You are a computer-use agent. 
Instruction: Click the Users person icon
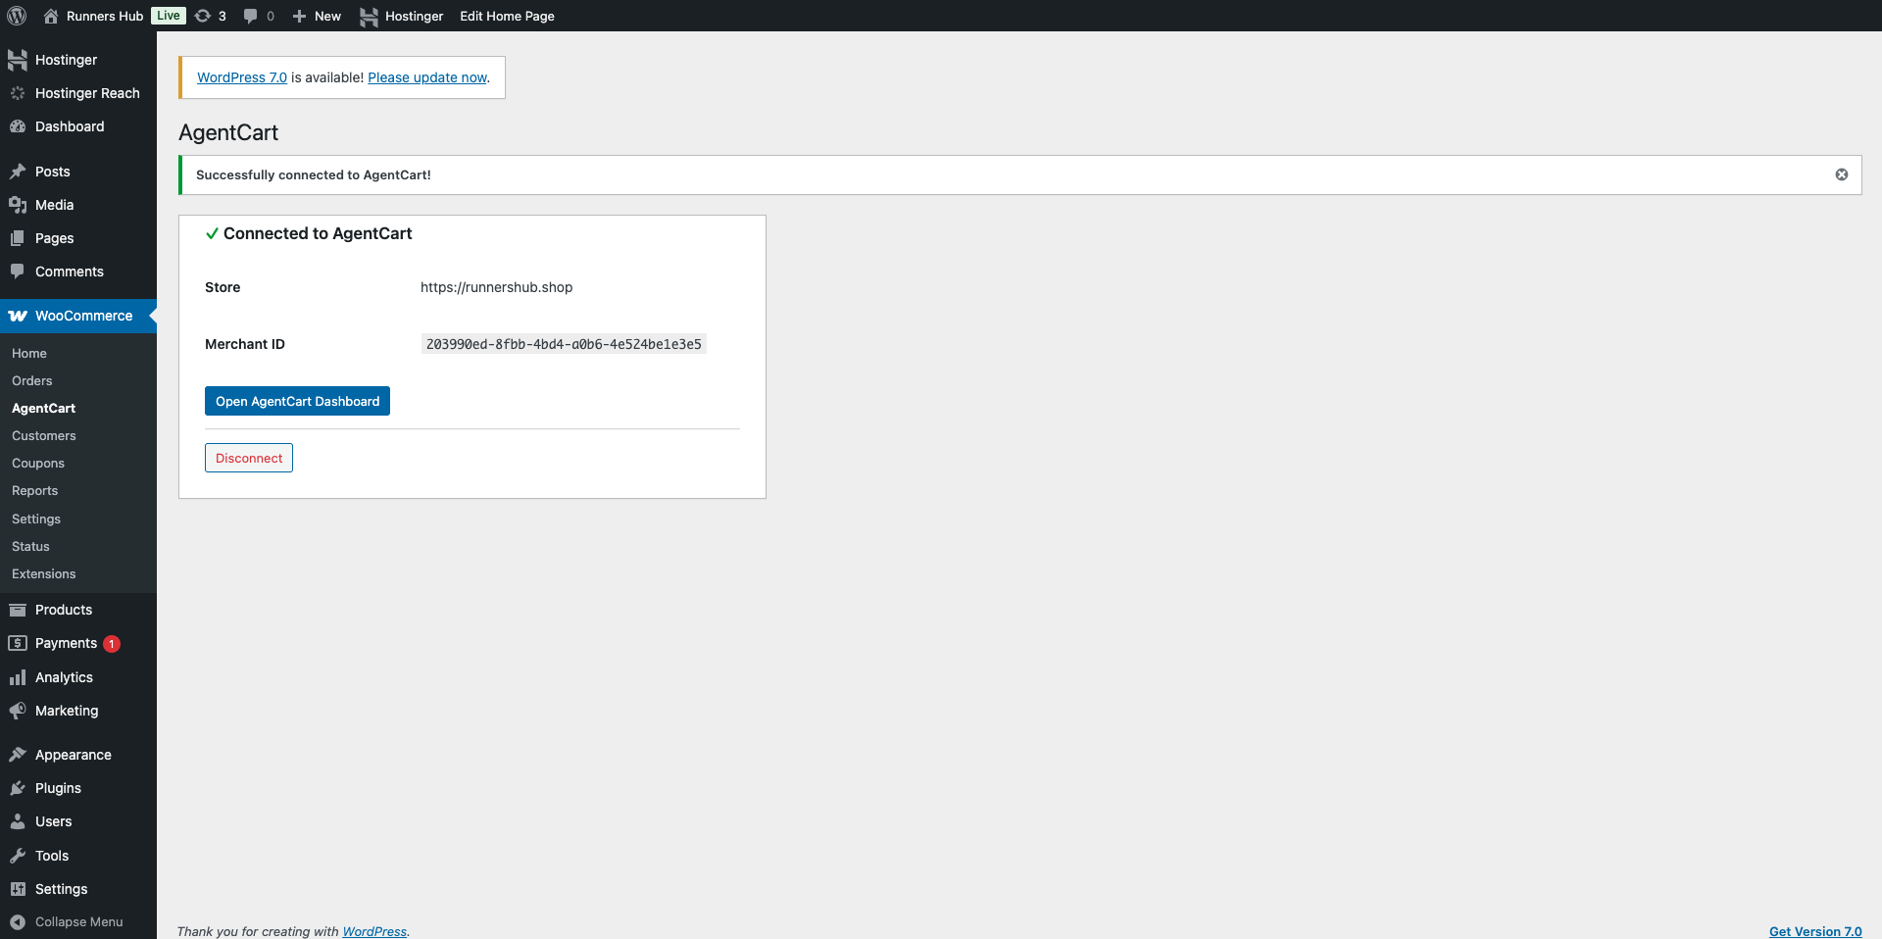[x=18, y=821]
